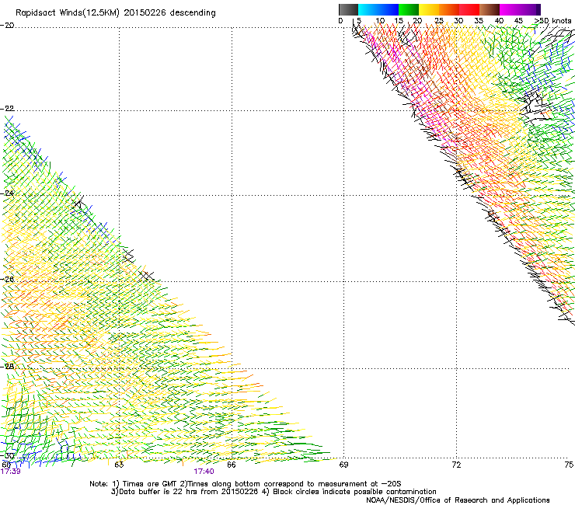Click the plot title 'Rapidsact Winds(12.5KM) 20150226 descending'
Image resolution: width=575 pixels, height=505 pixels.
[x=116, y=13]
